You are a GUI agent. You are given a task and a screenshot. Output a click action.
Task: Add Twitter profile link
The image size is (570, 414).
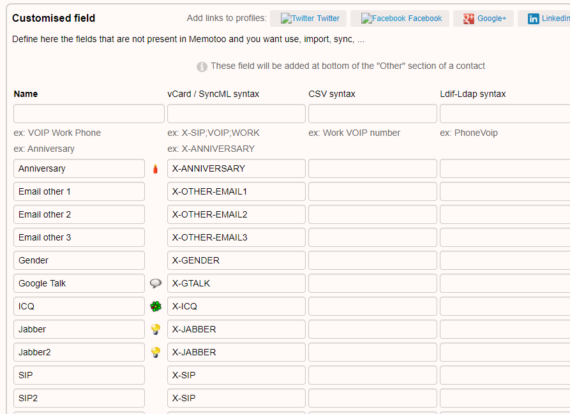308,18
